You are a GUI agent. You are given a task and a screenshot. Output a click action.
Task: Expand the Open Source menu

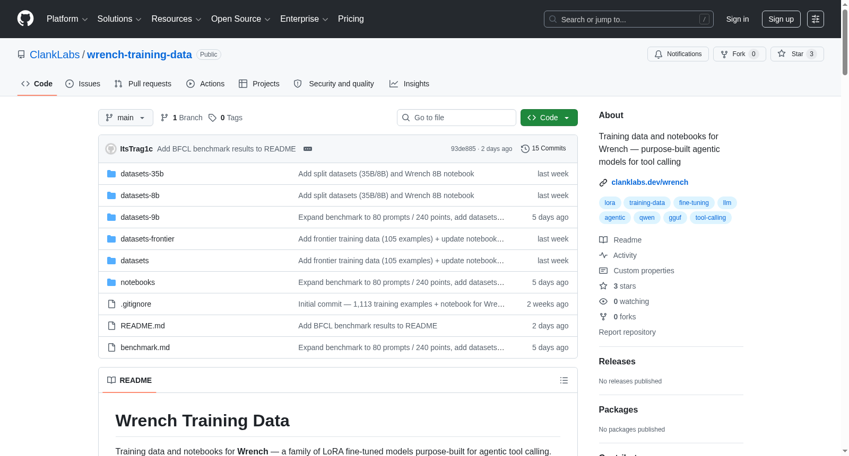coord(241,19)
